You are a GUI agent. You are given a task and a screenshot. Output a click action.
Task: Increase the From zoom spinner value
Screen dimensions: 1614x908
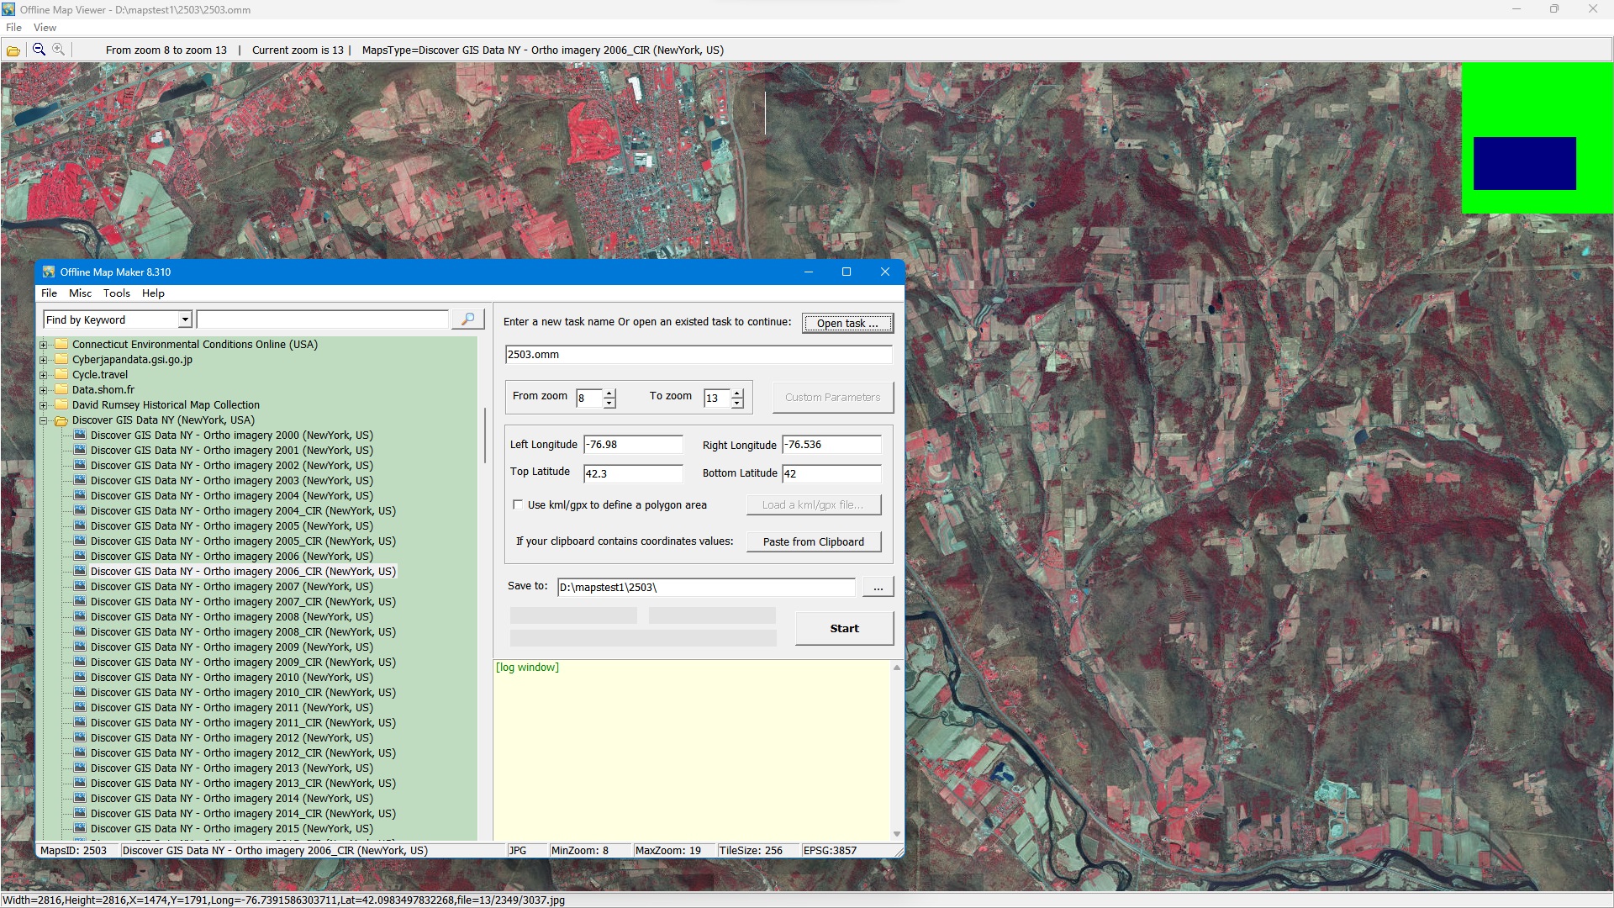[609, 393]
